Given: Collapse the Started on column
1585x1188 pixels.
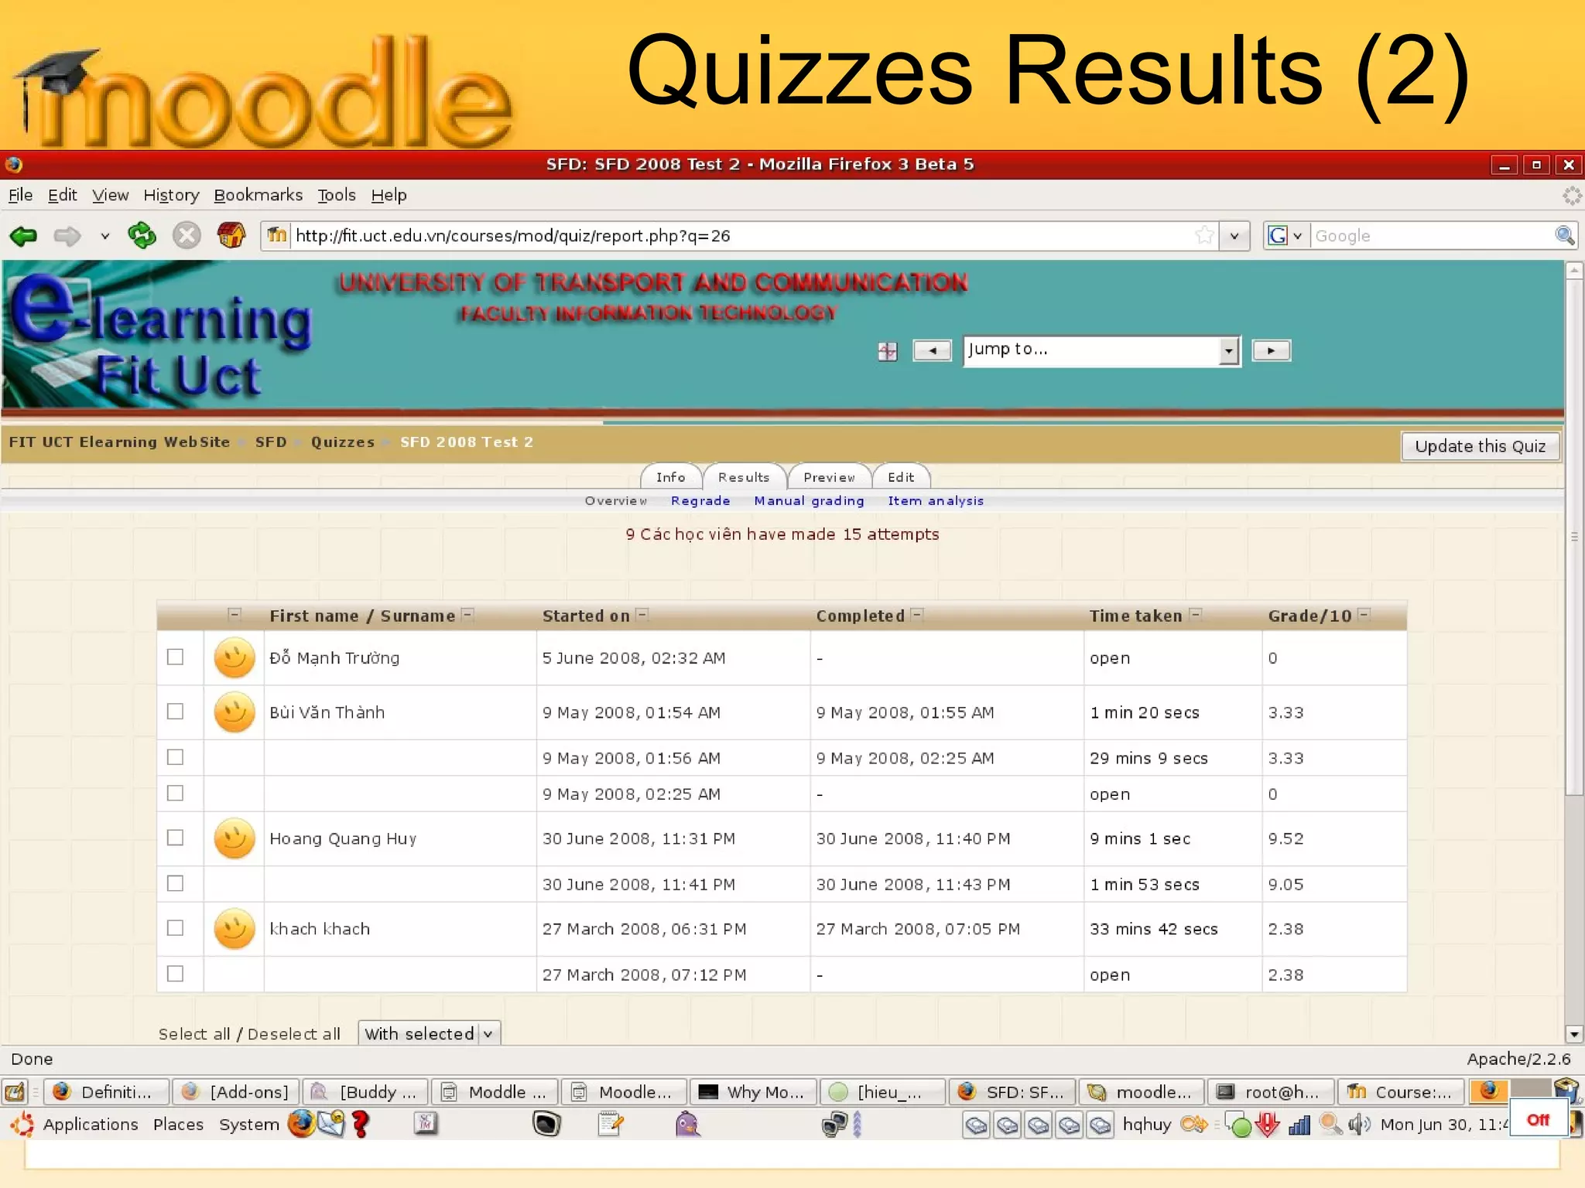Looking at the screenshot, I should (642, 615).
